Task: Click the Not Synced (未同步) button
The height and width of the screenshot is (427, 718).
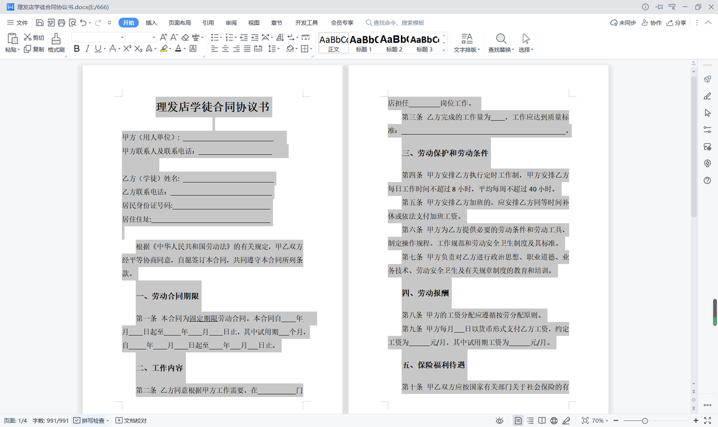Action: (x=622, y=23)
